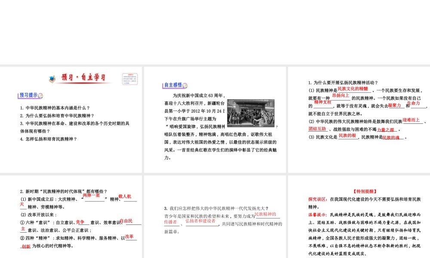
Task: Click red answer 传播者
Action: tap(171, 222)
